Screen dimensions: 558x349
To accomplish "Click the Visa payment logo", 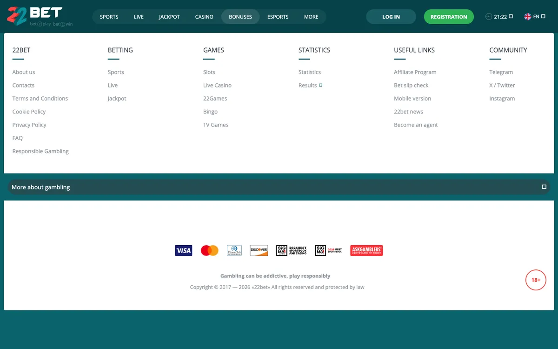I will coord(184,251).
